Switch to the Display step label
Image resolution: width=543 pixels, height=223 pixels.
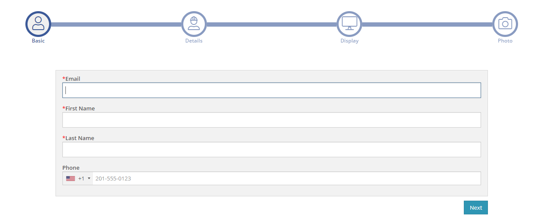(x=349, y=41)
